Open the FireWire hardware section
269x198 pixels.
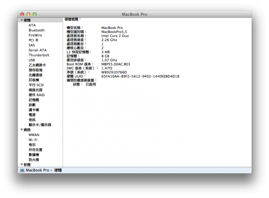(35, 35)
